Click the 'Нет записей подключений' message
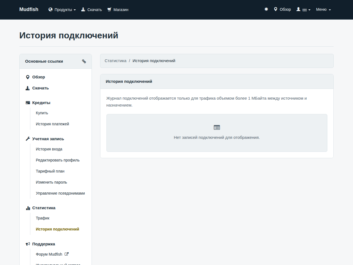Viewport: 353px width, 265px height. [x=217, y=137]
